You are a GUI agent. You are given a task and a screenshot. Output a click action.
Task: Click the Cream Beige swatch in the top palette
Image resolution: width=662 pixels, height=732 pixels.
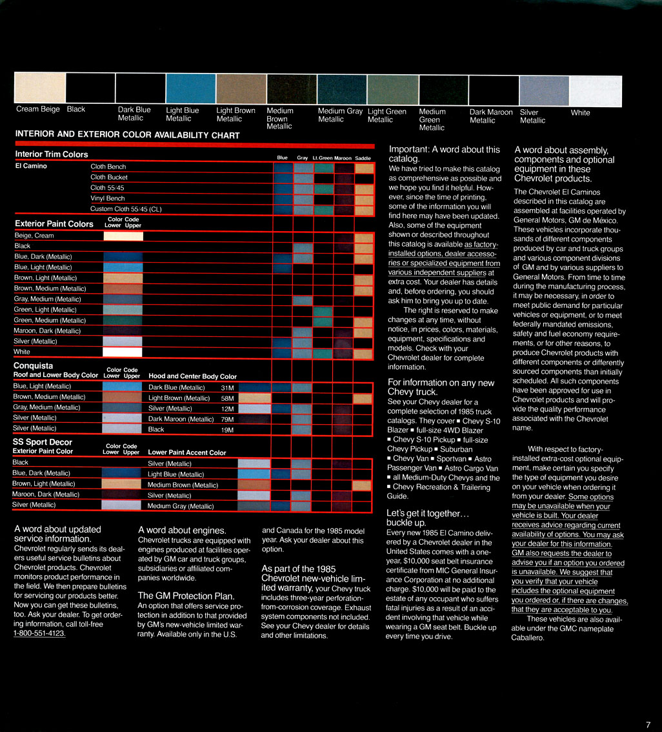click(x=39, y=87)
